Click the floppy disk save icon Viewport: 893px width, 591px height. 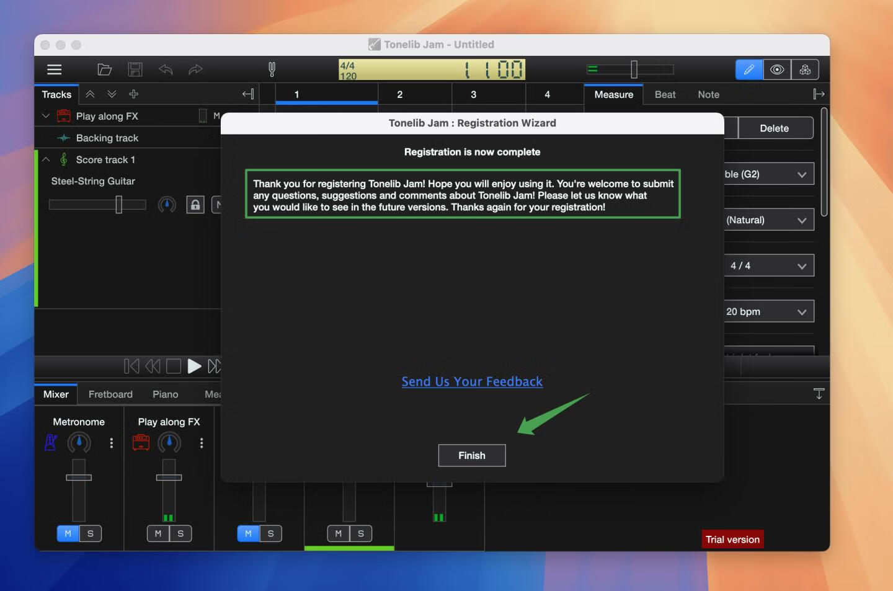[x=135, y=69]
